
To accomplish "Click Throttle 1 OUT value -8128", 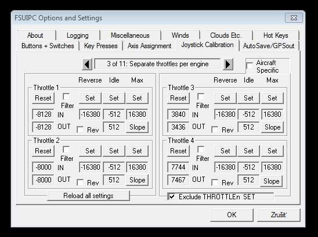I will pyautogui.click(x=43, y=127).
